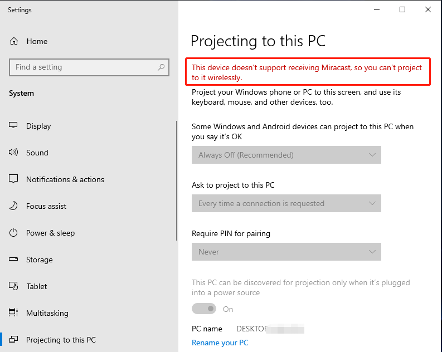The width and height of the screenshot is (442, 352).
Task: Open Sound via the speaker icon
Action: (13, 153)
